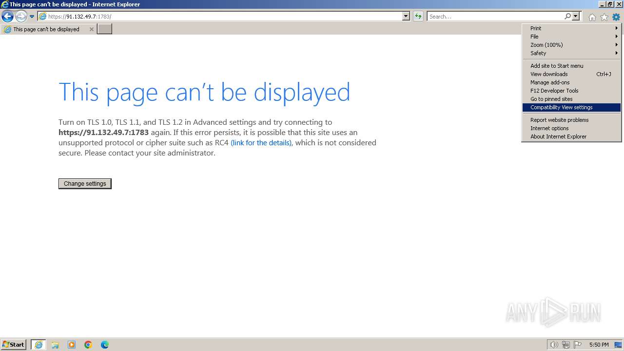Click the Search box field
The width and height of the screenshot is (624, 351).
[496, 17]
